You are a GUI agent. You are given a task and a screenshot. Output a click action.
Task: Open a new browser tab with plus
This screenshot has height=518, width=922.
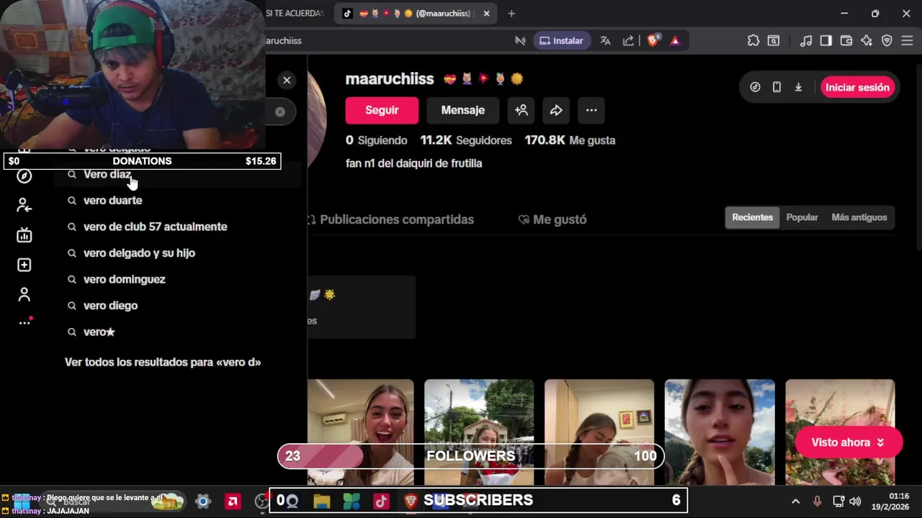511,13
